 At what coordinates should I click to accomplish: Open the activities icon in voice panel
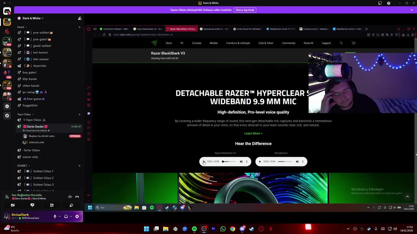(52, 205)
